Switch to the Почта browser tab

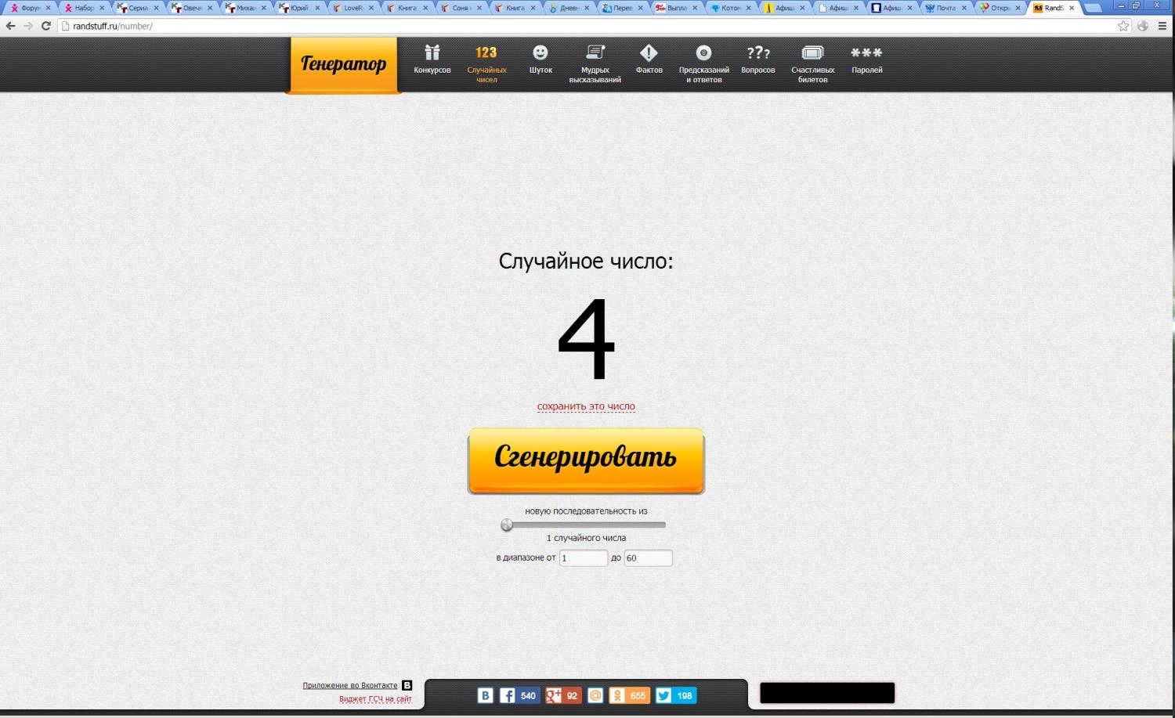tap(944, 8)
